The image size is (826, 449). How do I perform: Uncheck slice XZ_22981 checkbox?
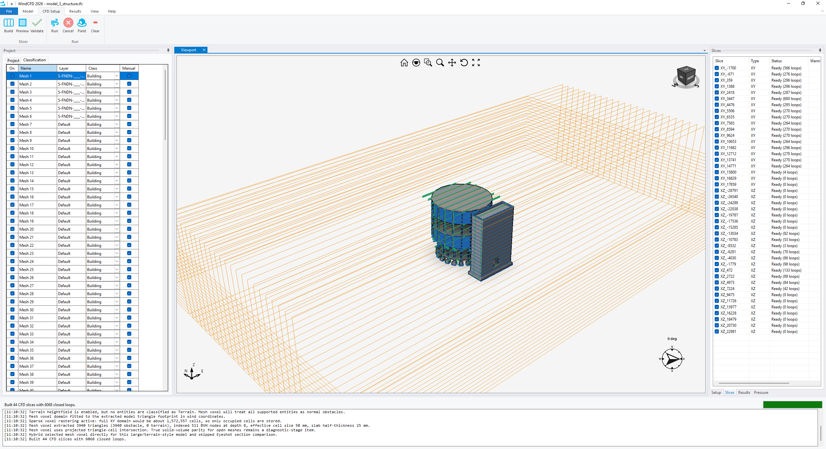(717, 332)
